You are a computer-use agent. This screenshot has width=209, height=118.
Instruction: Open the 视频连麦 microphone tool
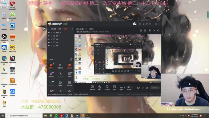pos(51,75)
